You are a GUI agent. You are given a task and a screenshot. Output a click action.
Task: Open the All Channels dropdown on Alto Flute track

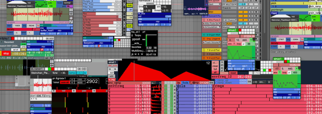[229, 20]
